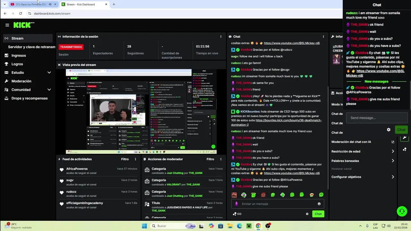Image resolution: width=411 pixels, height=231 pixels.
Task: Select the first emote in emote row
Action: tap(234, 195)
